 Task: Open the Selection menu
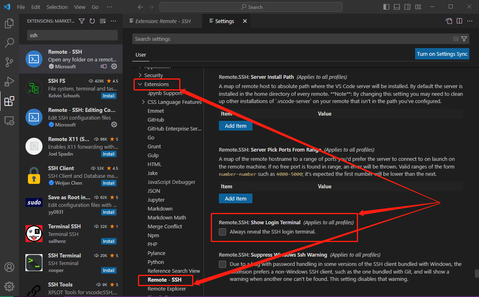click(57, 7)
